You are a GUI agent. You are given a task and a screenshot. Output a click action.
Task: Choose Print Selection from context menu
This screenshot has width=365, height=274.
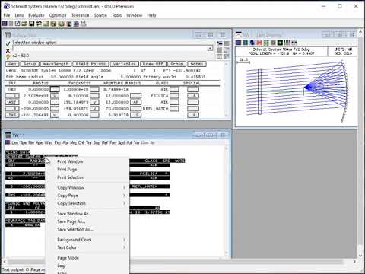pyautogui.click(x=87, y=177)
